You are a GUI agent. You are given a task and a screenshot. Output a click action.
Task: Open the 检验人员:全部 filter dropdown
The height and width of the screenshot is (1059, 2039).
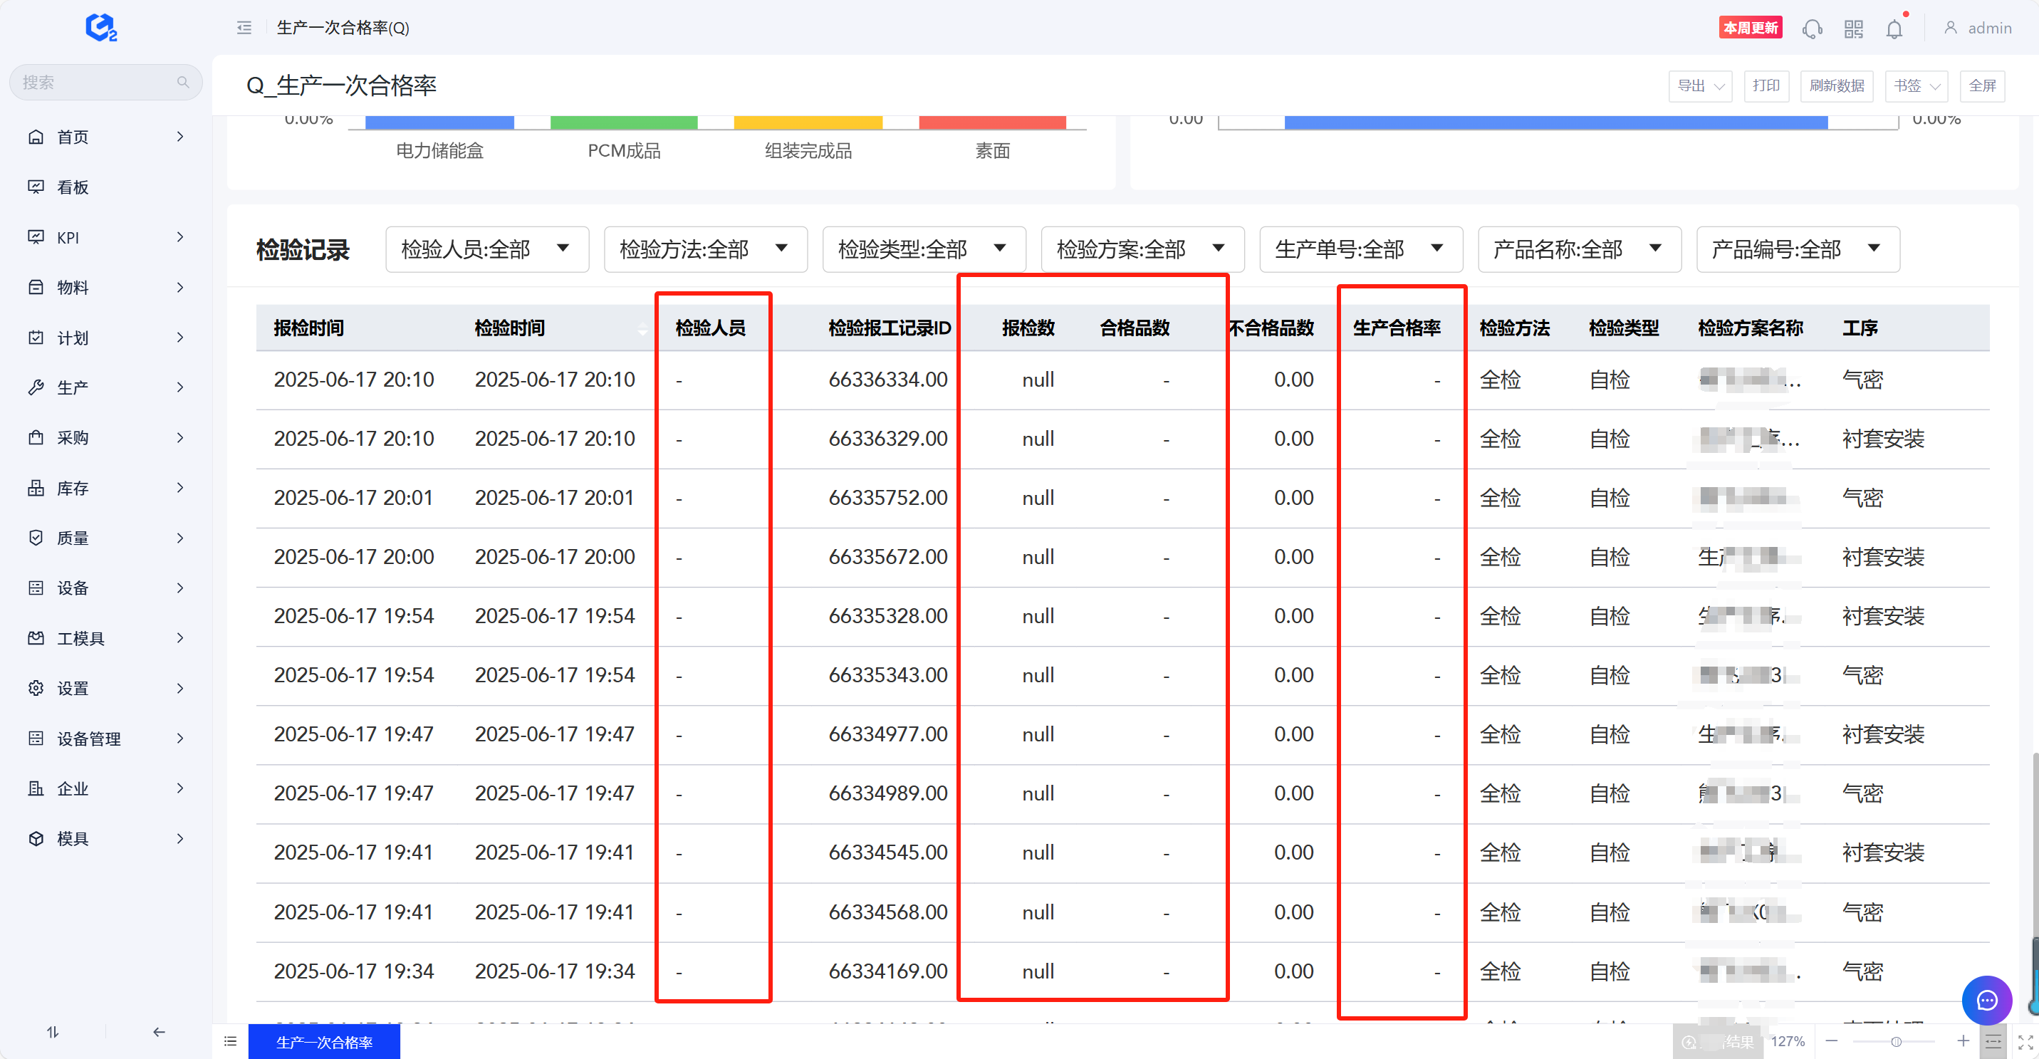[x=487, y=249]
